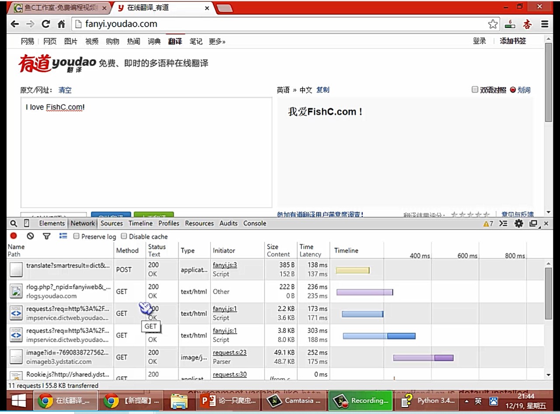560x414 pixels.
Task: Enable the Disable cache checkbox
Action: pyautogui.click(x=124, y=236)
